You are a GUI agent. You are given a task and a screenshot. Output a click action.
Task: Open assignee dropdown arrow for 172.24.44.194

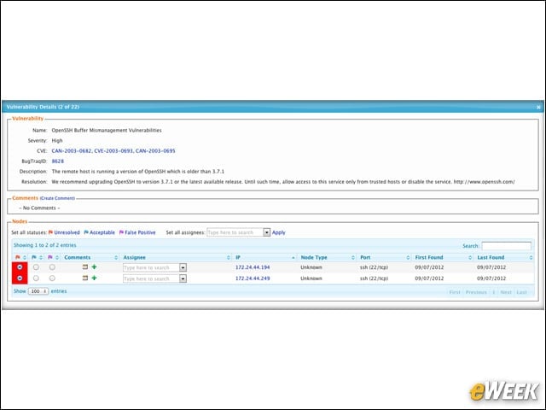coord(183,267)
